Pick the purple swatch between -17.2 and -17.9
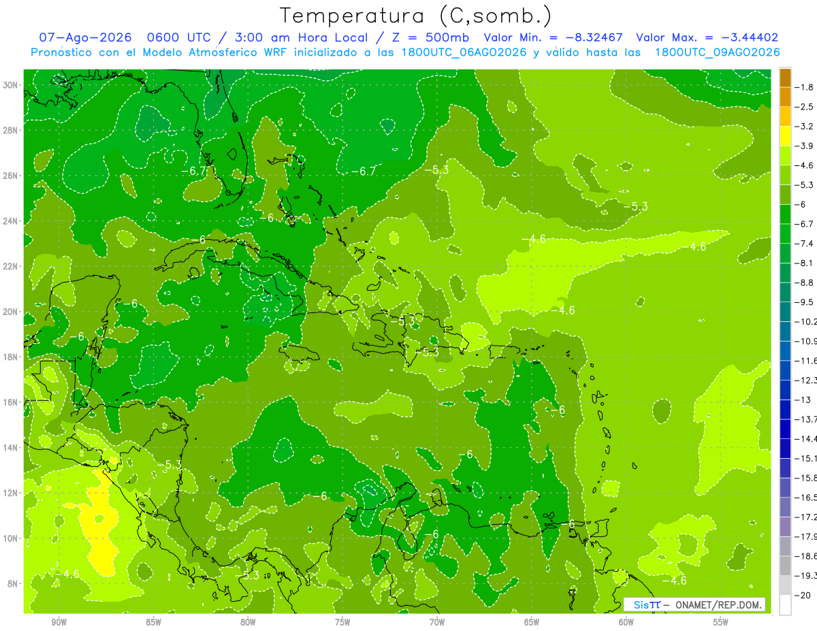The width and height of the screenshot is (817, 631). pos(785,526)
